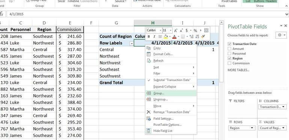Open the gear Tools menu in fields pane
The image size is (289, 140).
281,35
